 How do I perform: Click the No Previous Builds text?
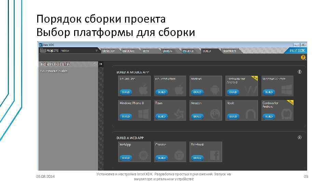(x=54, y=71)
